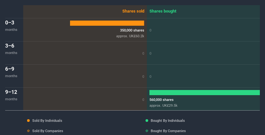Image resolution: width=265 pixels, height=135 pixels.
Task: Toggle the Bought By Companies legend label
Action: (x=168, y=131)
